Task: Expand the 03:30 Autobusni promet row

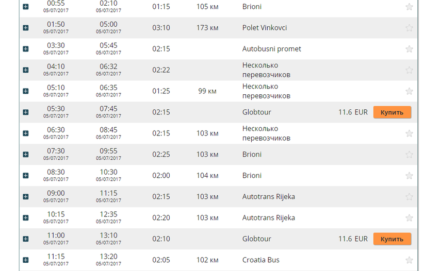Action: pos(26,49)
